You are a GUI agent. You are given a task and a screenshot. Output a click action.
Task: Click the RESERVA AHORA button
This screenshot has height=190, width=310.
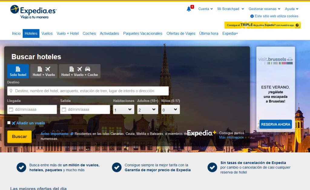point(275,124)
